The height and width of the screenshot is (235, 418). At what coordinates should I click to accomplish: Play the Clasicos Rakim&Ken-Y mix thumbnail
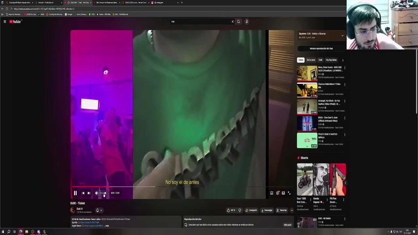(x=307, y=90)
